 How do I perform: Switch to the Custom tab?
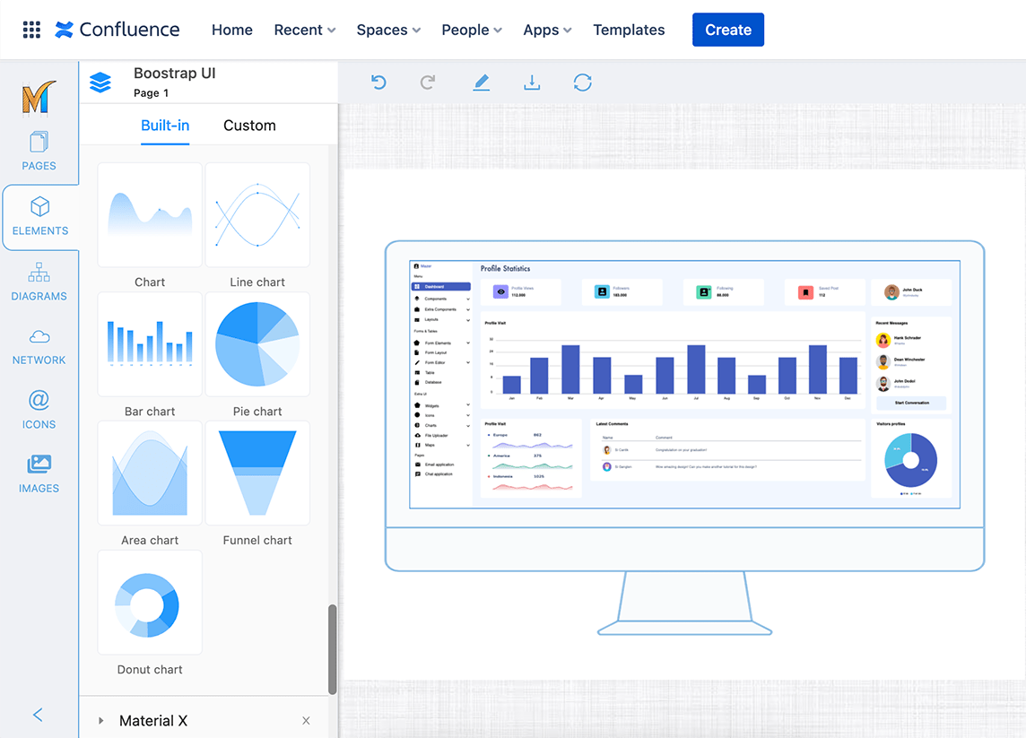(x=248, y=125)
